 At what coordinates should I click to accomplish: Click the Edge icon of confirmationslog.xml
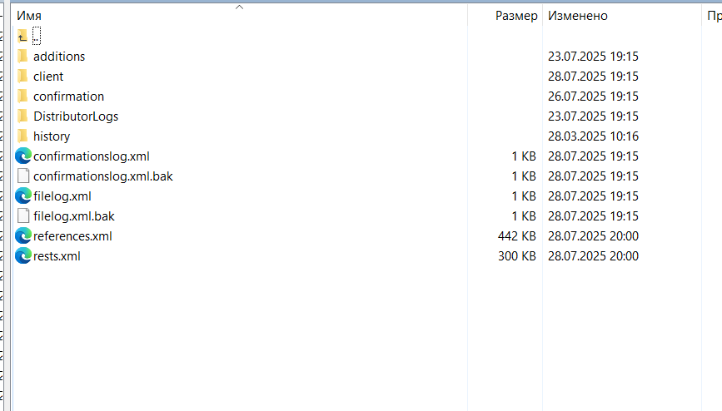pos(23,156)
